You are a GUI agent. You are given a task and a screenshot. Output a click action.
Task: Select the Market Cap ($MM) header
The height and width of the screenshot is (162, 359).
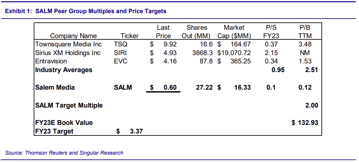[234, 32]
